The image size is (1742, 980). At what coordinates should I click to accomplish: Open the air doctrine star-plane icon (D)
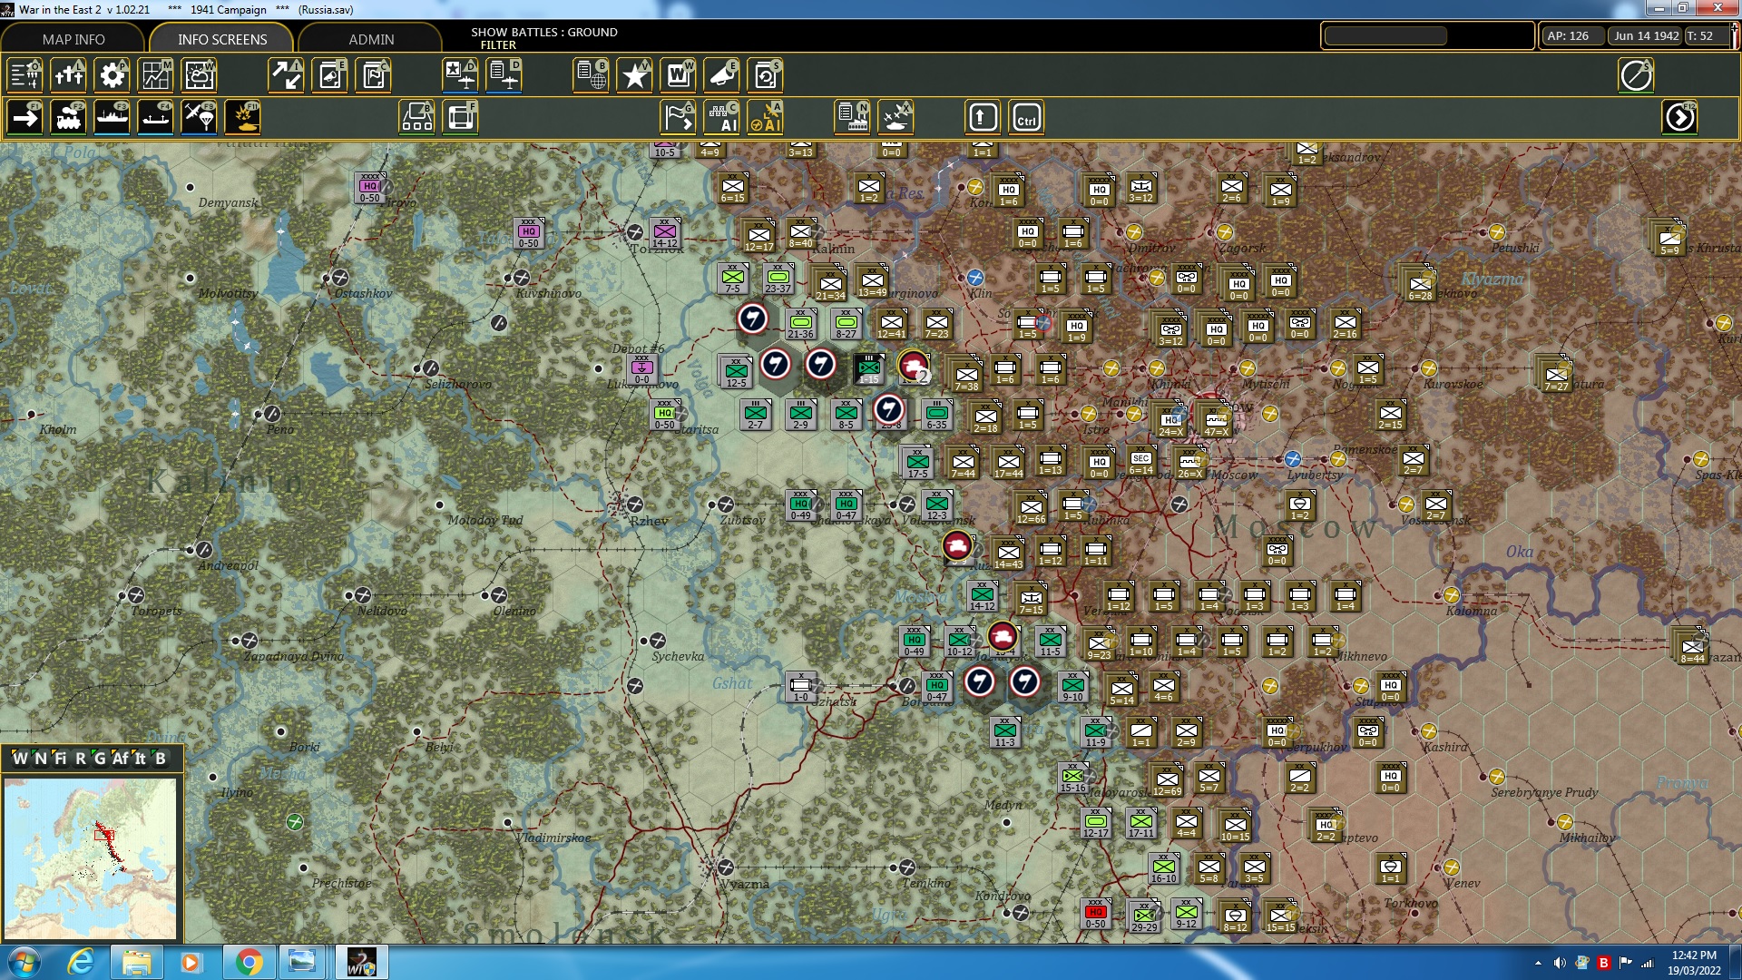coord(460,75)
